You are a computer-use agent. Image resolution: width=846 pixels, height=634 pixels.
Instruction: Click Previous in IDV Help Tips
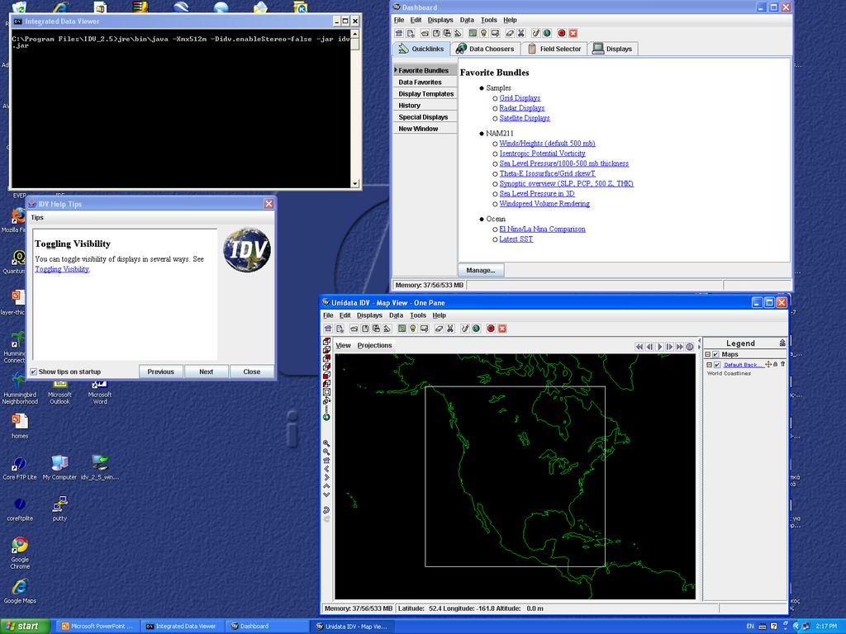click(x=161, y=371)
